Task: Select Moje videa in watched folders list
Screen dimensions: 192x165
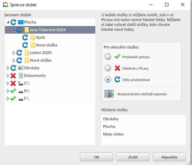Action: [x=113, y=134]
